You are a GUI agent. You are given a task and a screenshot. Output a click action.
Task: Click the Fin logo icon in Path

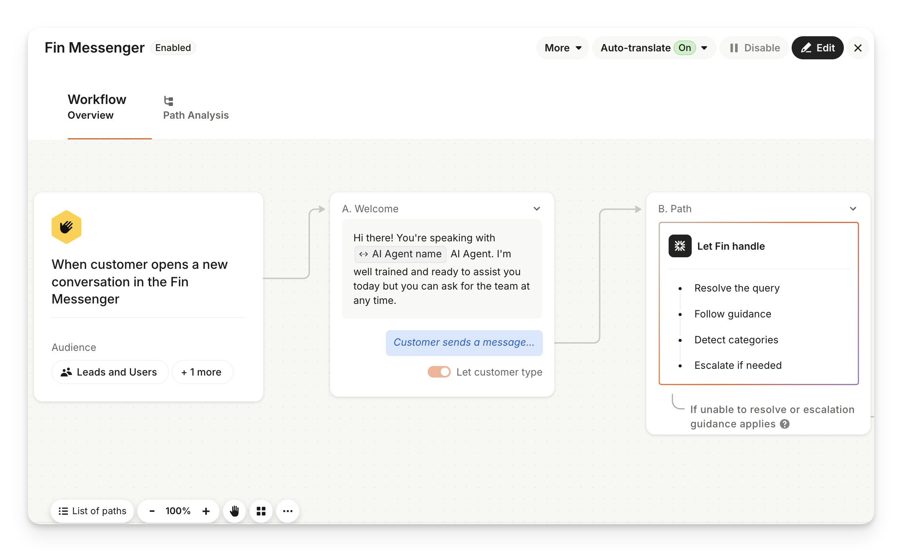click(x=680, y=246)
